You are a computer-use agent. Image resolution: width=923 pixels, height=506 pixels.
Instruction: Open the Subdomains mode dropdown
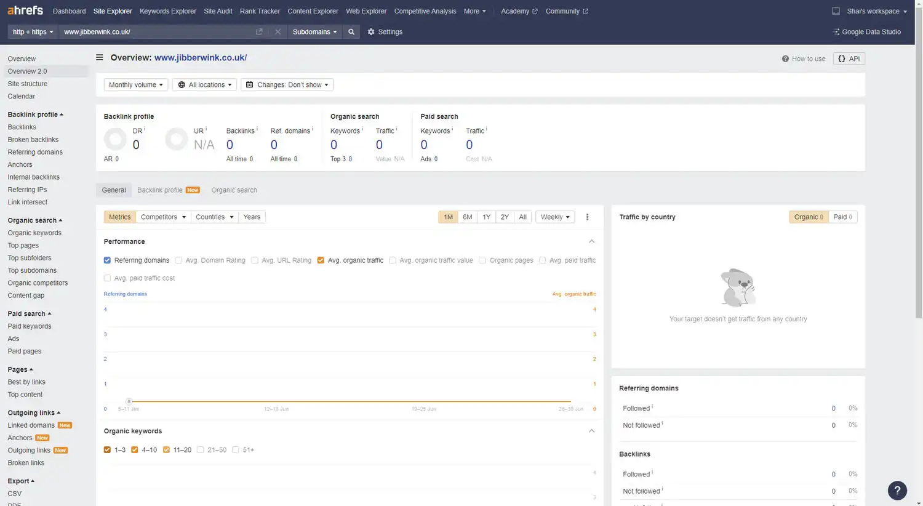tap(314, 31)
